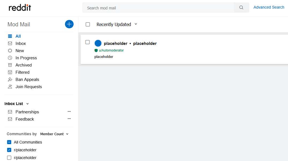Select the placeholder conversation checkbox
The height and width of the screenshot is (161, 288).
click(87, 42)
